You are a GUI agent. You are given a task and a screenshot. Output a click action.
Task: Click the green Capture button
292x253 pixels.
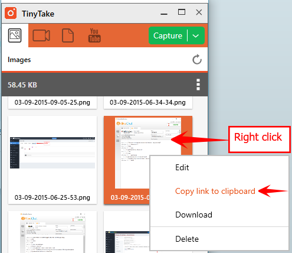point(168,35)
